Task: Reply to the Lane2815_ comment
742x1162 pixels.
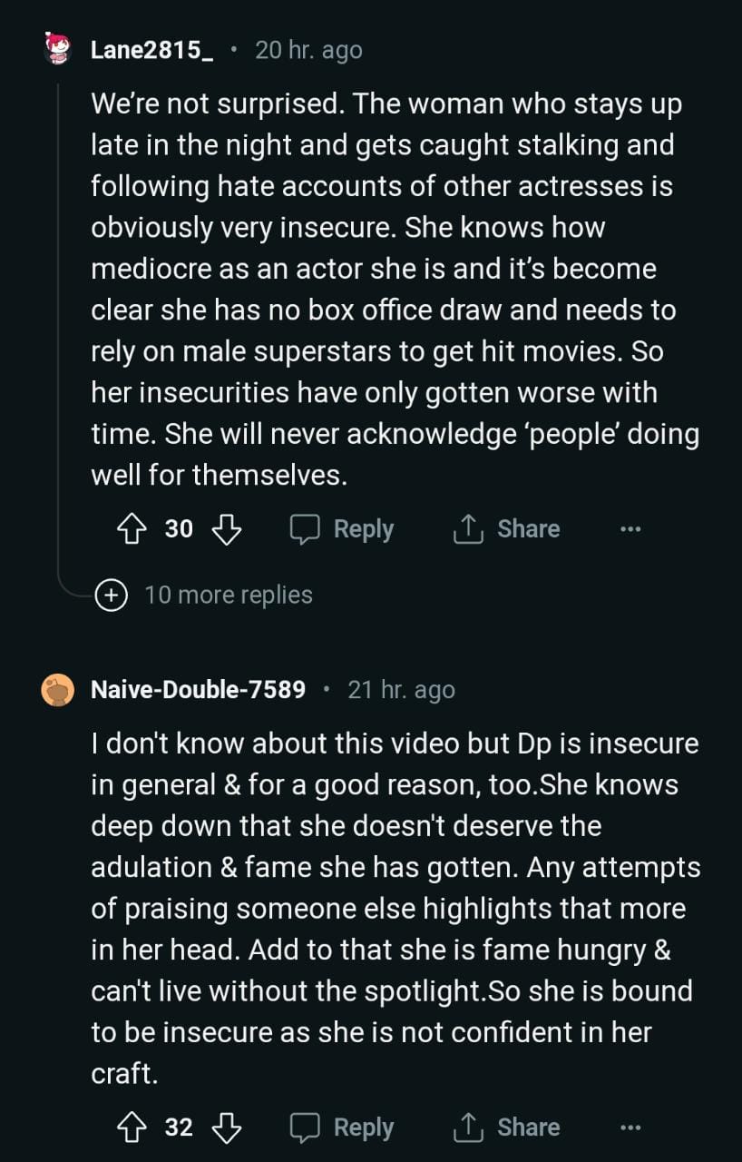Action: pyautogui.click(x=342, y=528)
